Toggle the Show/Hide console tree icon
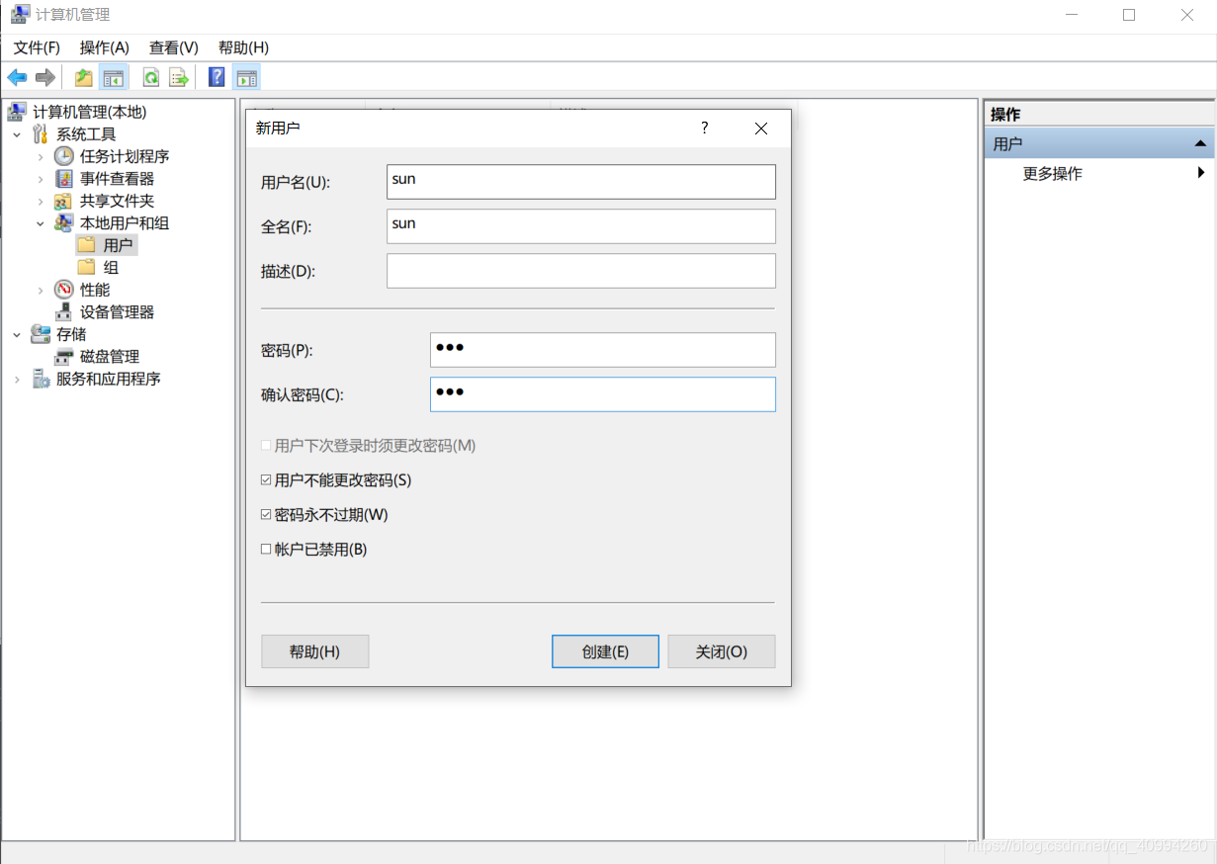 114,77
